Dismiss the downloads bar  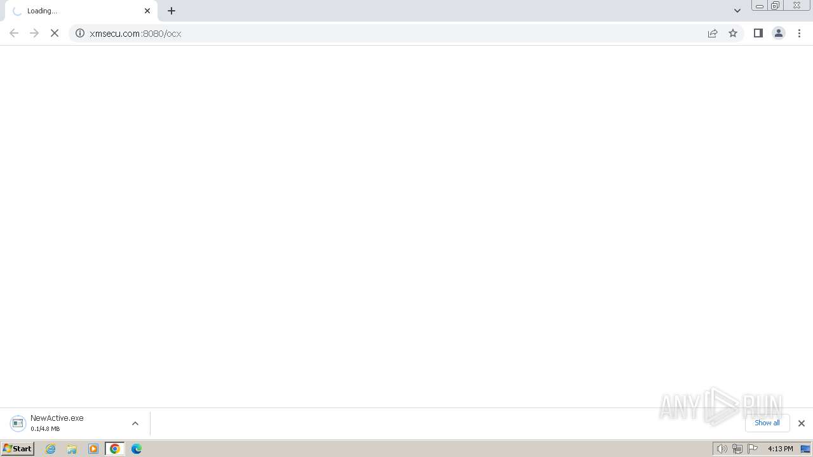(x=802, y=423)
